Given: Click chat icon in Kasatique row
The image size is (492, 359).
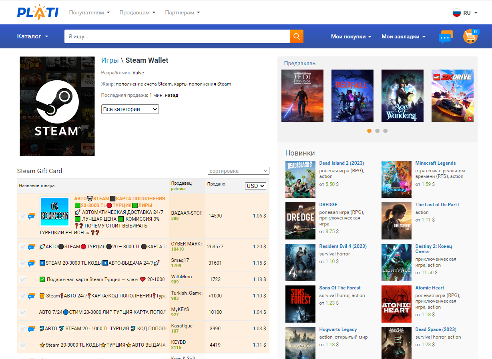Looking at the screenshot, I should click(x=31, y=329).
